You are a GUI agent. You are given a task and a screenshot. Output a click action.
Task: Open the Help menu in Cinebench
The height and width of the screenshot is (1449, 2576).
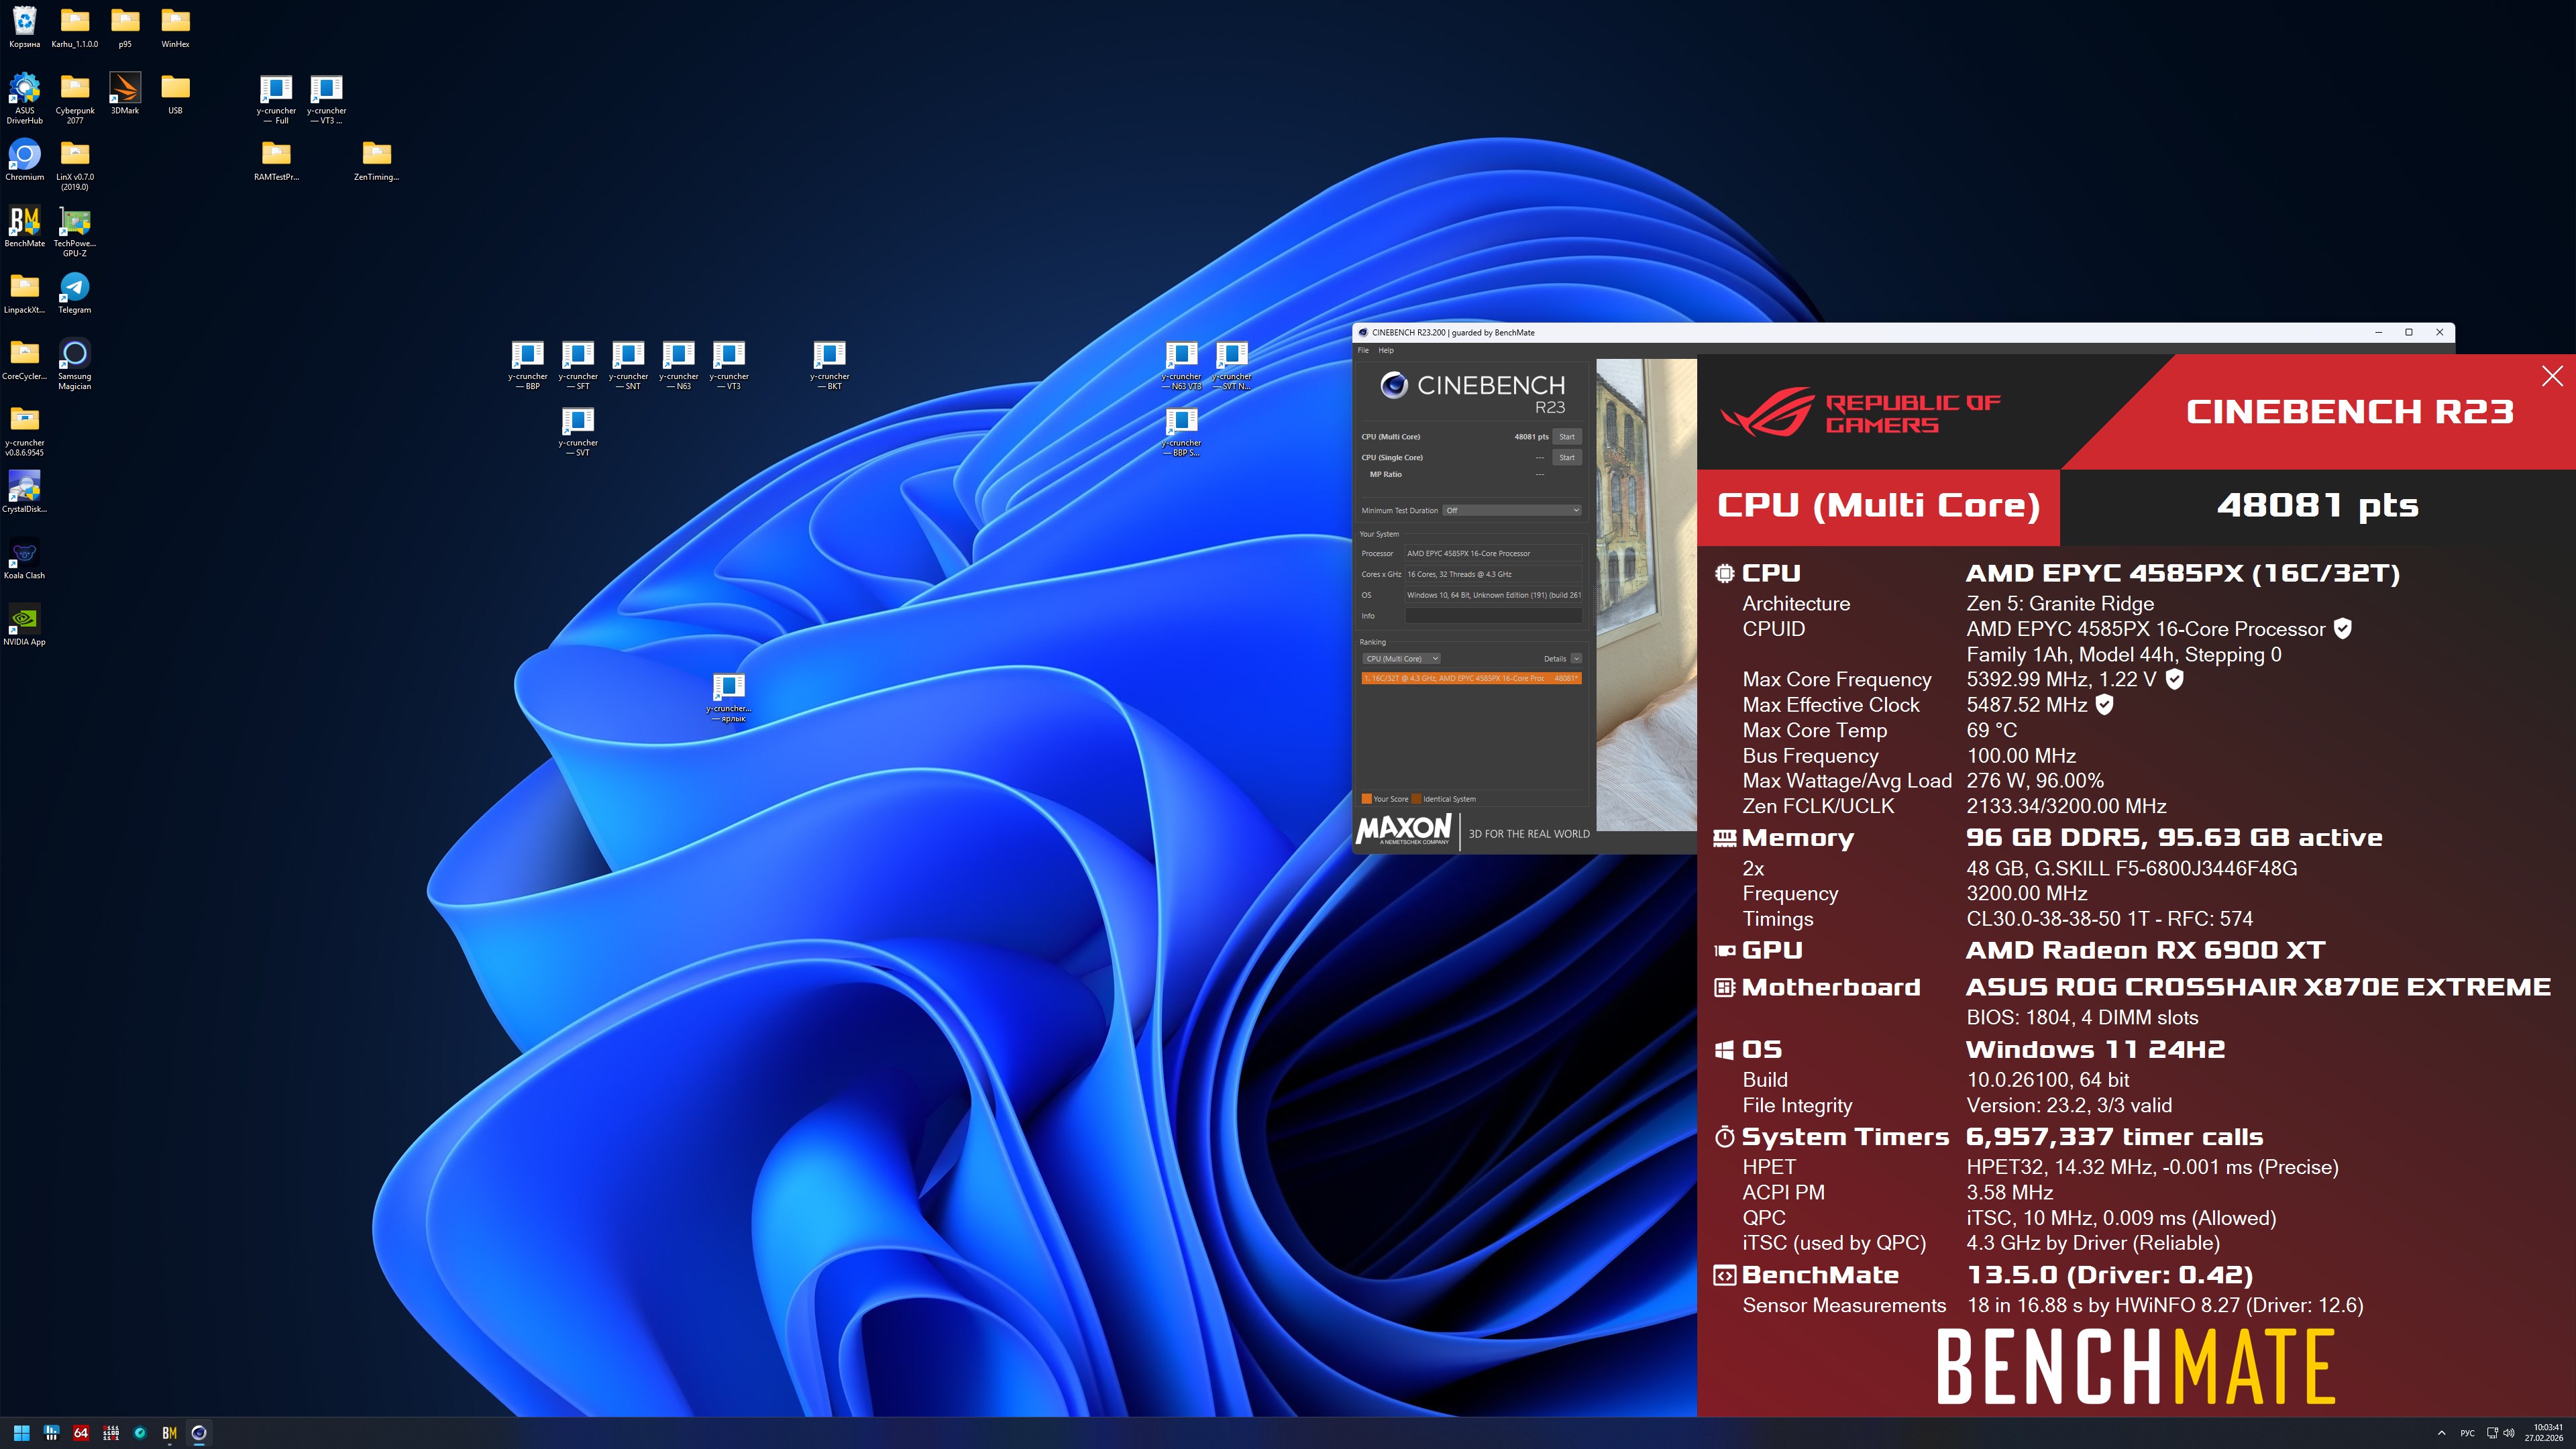[x=1385, y=350]
